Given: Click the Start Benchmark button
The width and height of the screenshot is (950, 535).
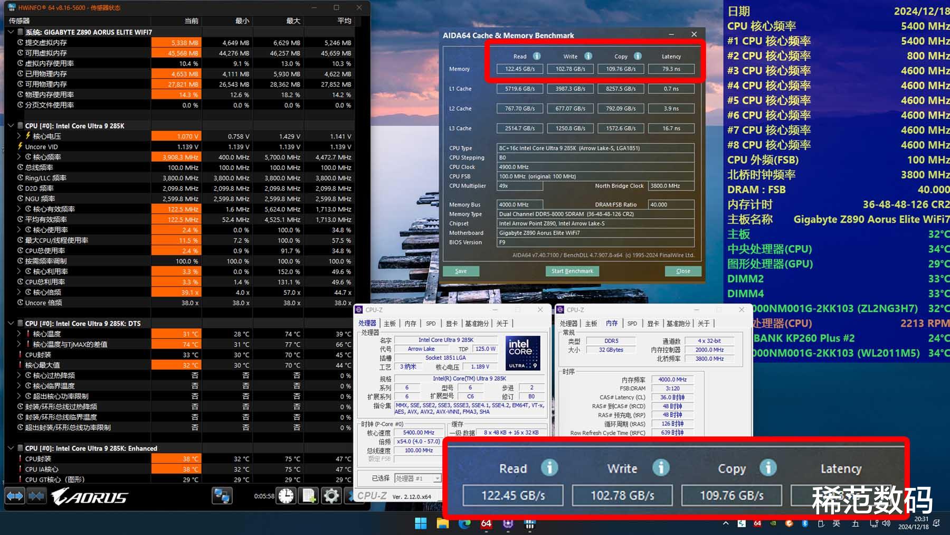Looking at the screenshot, I should pos(572,271).
